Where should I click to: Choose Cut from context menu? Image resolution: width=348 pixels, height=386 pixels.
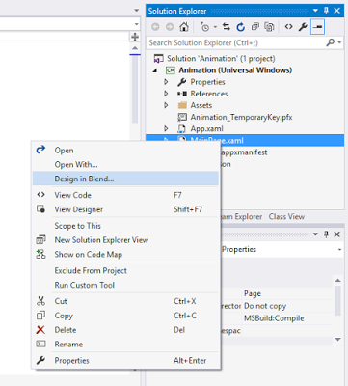(x=125, y=301)
